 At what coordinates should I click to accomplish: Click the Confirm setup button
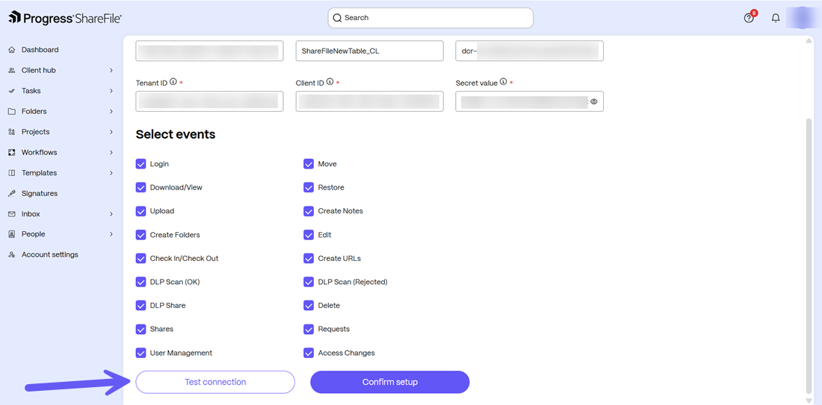click(x=390, y=382)
